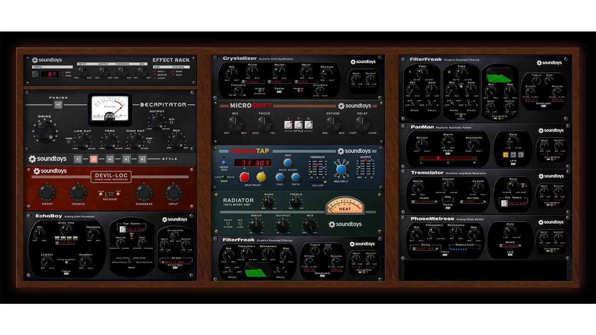Click the Decapitator Drive knob
Viewport: 596px width, 335px height.
pos(45,131)
